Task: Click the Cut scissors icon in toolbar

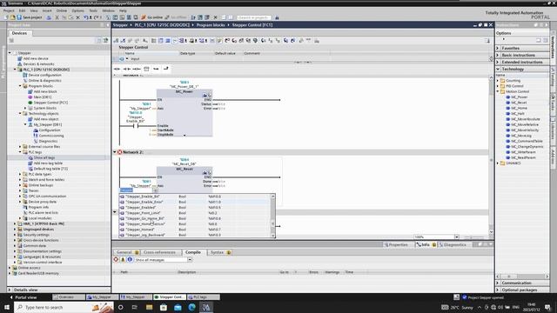Action: [57, 17]
